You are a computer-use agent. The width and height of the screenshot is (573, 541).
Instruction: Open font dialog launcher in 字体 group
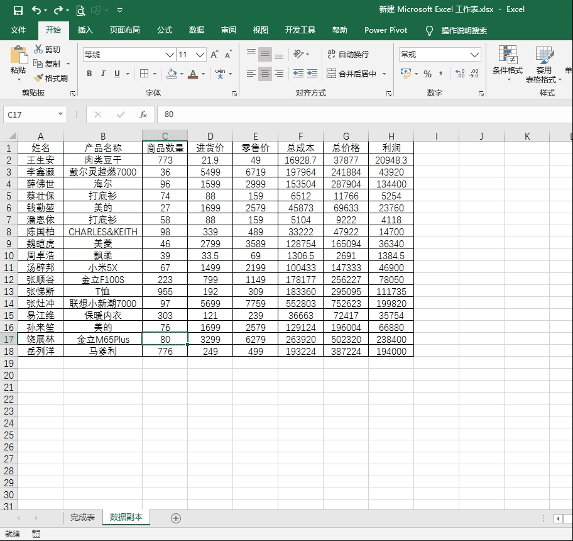[x=234, y=94]
